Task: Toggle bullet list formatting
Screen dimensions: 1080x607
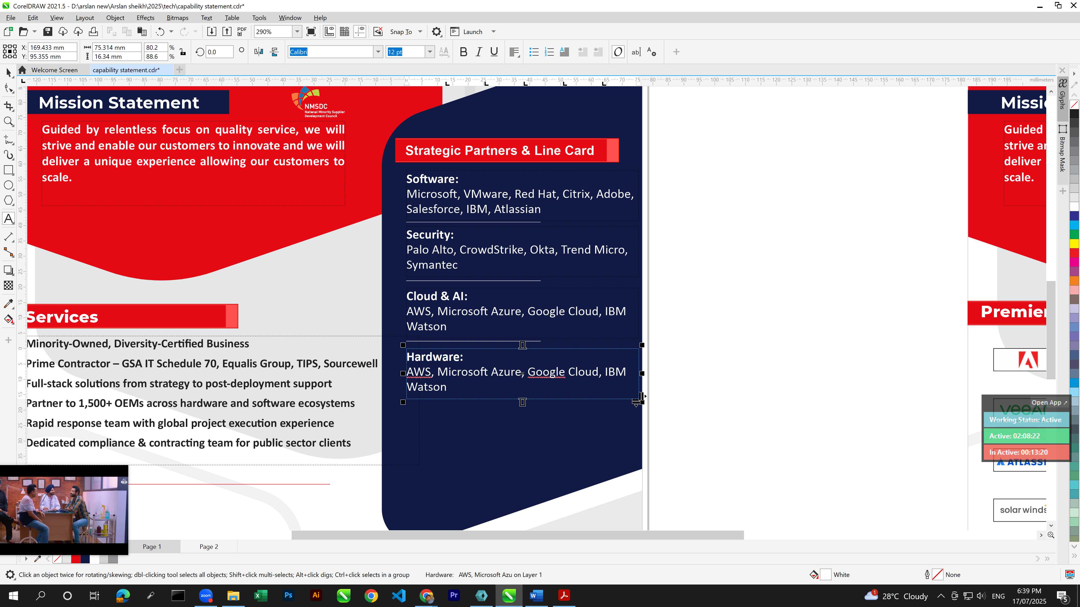Action: [x=534, y=52]
